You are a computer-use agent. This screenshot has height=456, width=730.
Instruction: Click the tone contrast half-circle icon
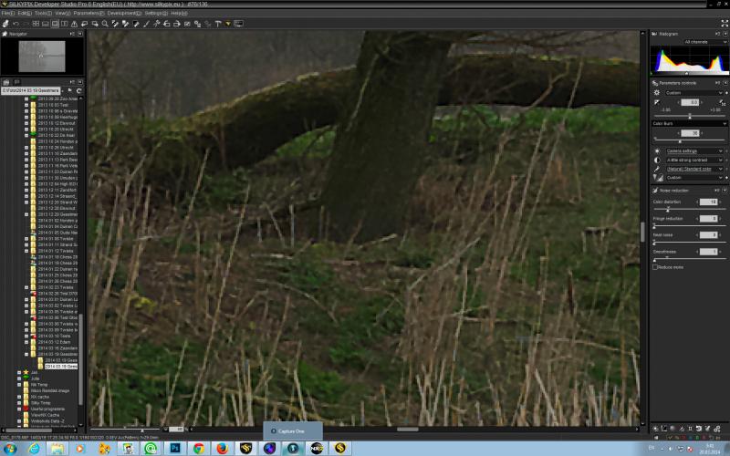pos(657,161)
